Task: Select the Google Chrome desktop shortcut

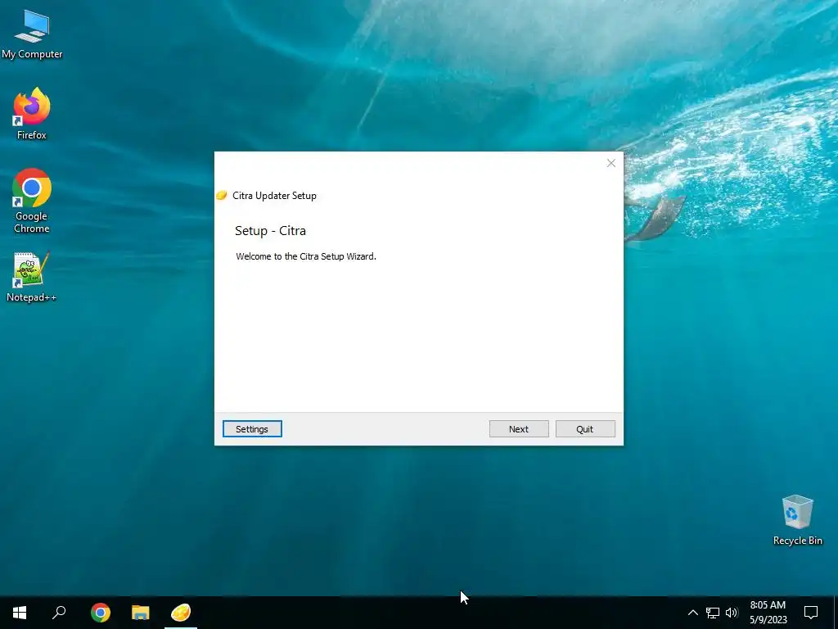Action: 32,201
